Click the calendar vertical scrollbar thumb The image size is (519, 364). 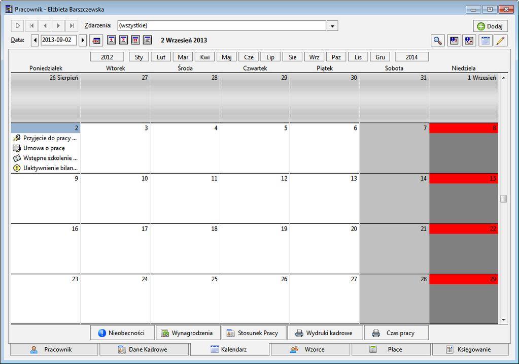pos(503,198)
